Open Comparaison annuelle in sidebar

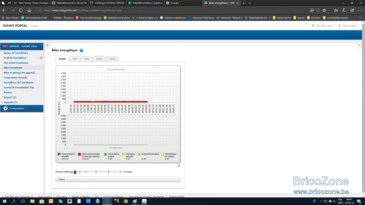click(x=16, y=77)
